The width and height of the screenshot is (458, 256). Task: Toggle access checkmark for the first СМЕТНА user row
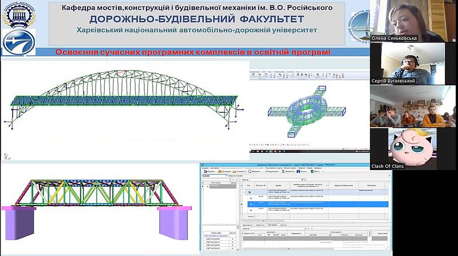232,239
